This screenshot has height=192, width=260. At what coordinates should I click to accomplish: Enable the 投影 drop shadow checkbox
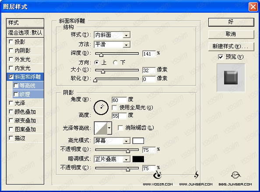tap(11, 42)
